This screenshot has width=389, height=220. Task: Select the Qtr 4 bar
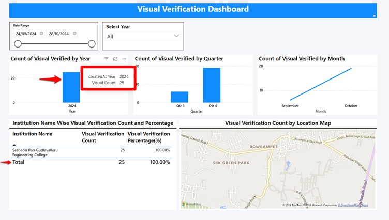212,85
